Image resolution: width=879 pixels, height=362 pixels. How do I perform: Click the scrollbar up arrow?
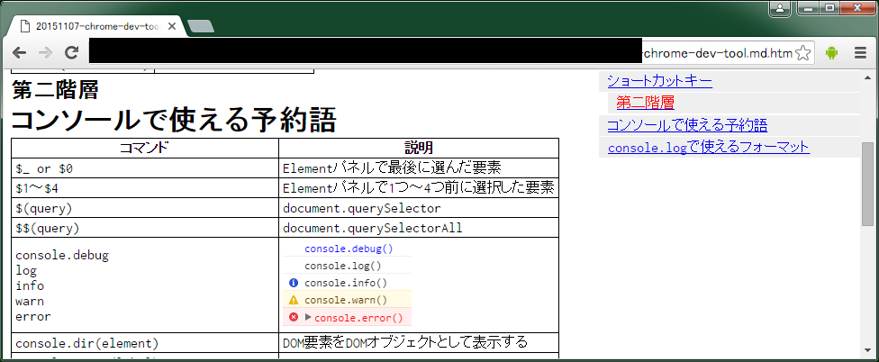(x=867, y=76)
